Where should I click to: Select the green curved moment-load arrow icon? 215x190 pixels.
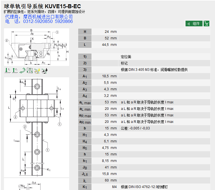[x=22, y=71]
